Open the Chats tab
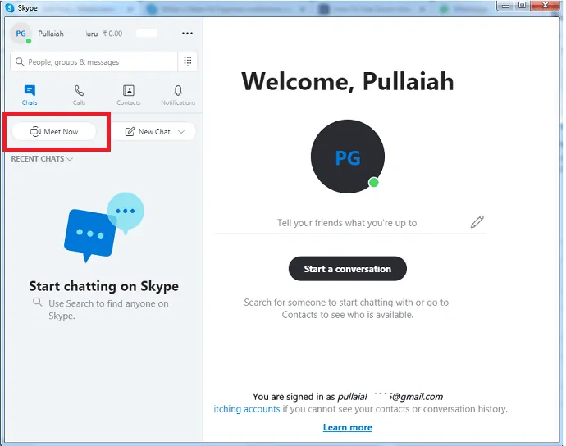Viewport: 566px width, 446px height. point(30,95)
